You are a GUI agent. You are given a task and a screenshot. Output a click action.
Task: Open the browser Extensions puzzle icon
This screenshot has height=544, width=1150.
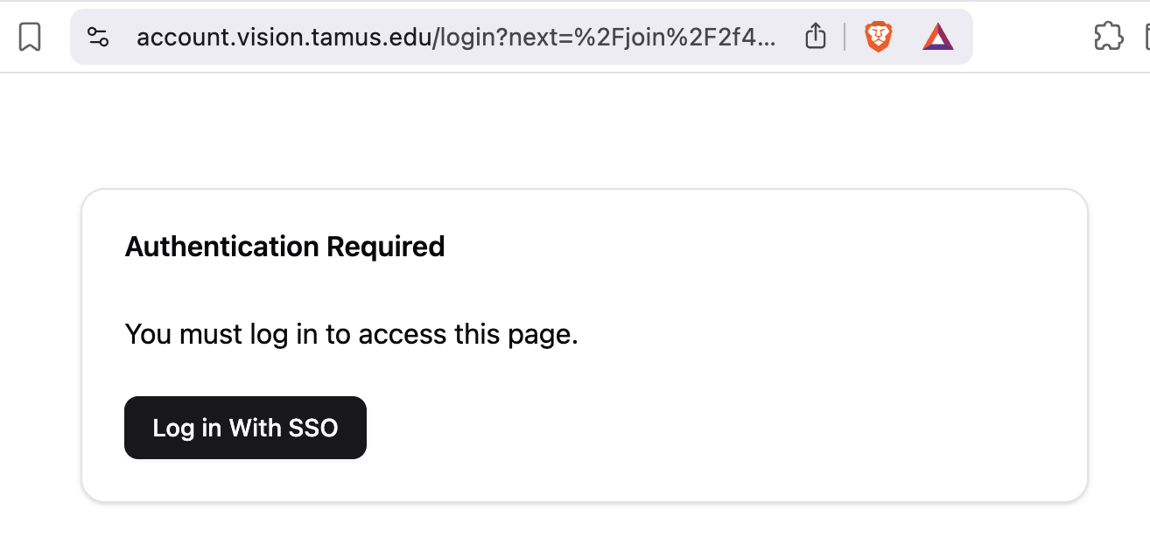pos(1108,37)
